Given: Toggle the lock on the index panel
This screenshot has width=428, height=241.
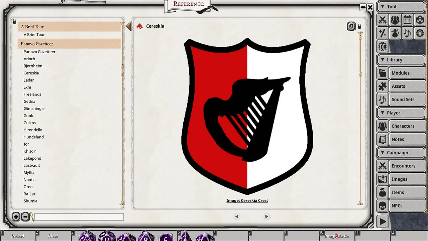Looking at the screenshot, I should (14, 22).
